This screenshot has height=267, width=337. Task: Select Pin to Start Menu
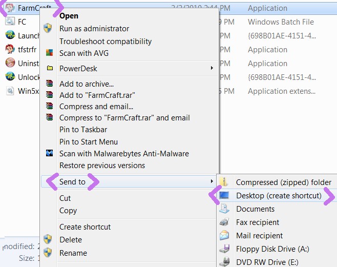pyautogui.click(x=88, y=142)
